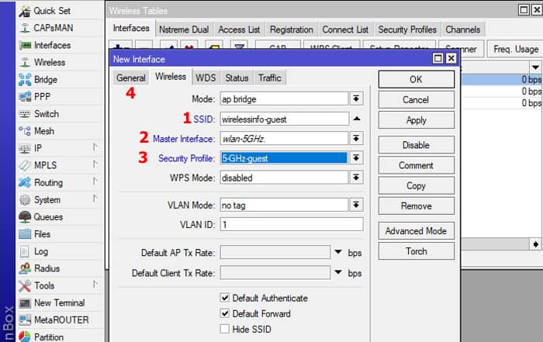Toggle the Default Forward checkbox
Viewport: 543px width, 342px height.
[x=225, y=313]
